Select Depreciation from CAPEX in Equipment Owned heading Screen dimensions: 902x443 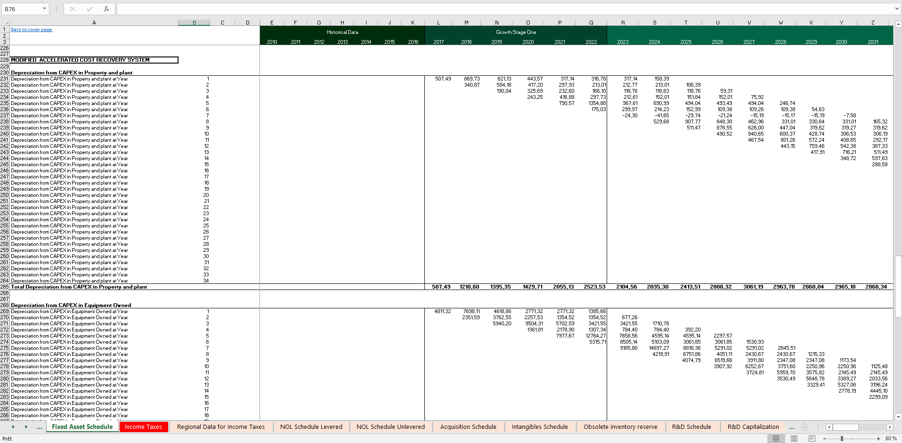click(71, 305)
